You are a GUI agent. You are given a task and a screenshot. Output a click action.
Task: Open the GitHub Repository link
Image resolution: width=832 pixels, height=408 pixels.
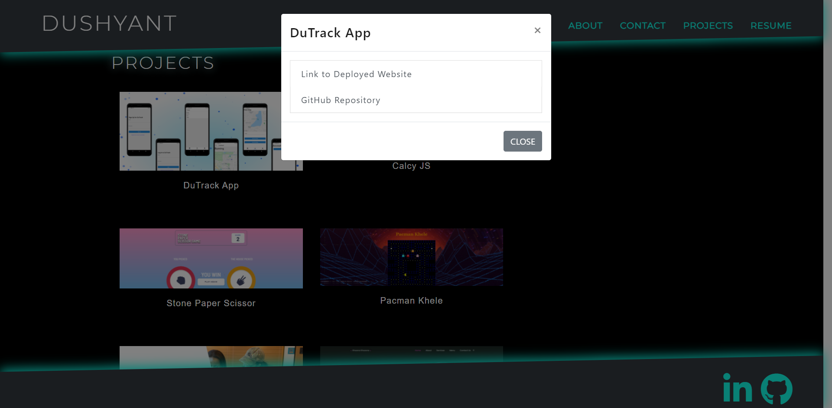(x=341, y=100)
